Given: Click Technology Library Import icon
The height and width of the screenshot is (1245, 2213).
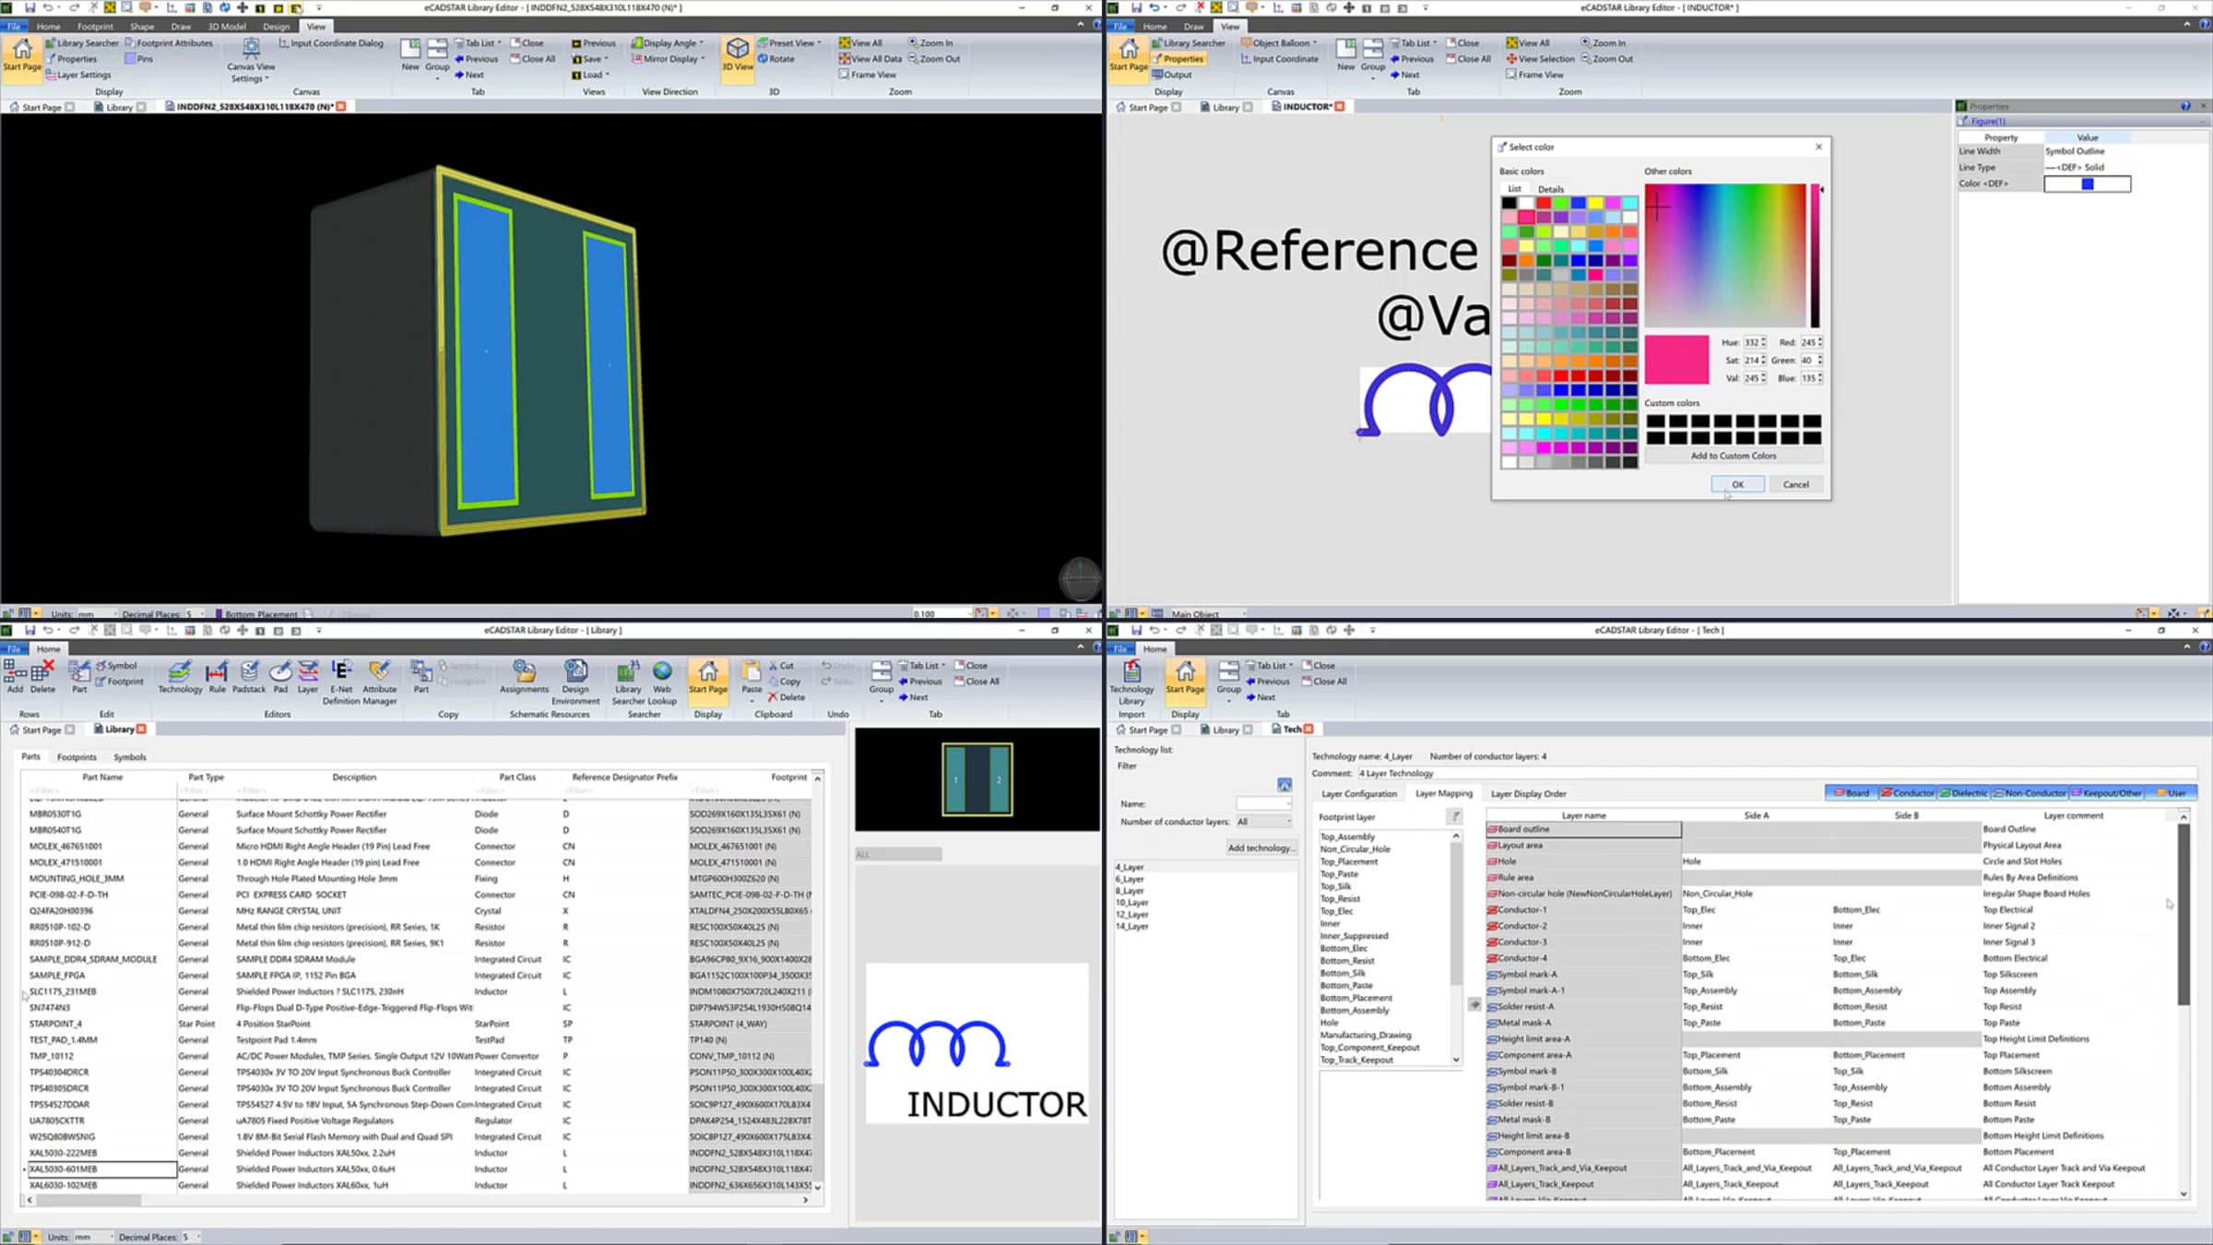Looking at the screenshot, I should (x=1131, y=682).
